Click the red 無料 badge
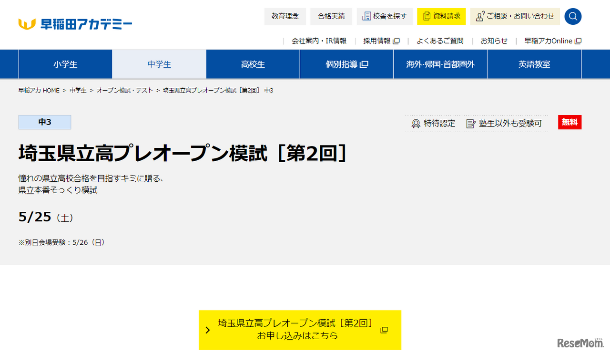610x354 pixels. [570, 122]
